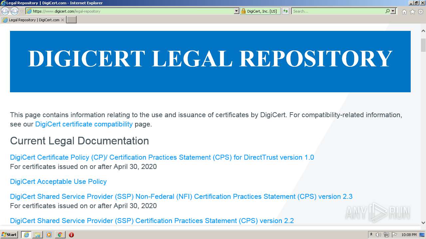The width and height of the screenshot is (426, 239).
Task: Click the network tray icon
Action: [386, 235]
